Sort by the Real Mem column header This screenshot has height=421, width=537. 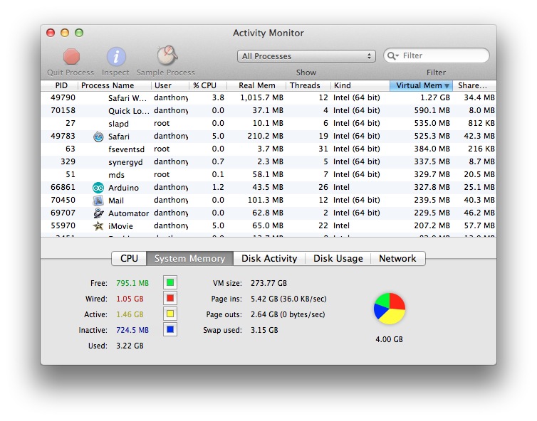point(256,85)
